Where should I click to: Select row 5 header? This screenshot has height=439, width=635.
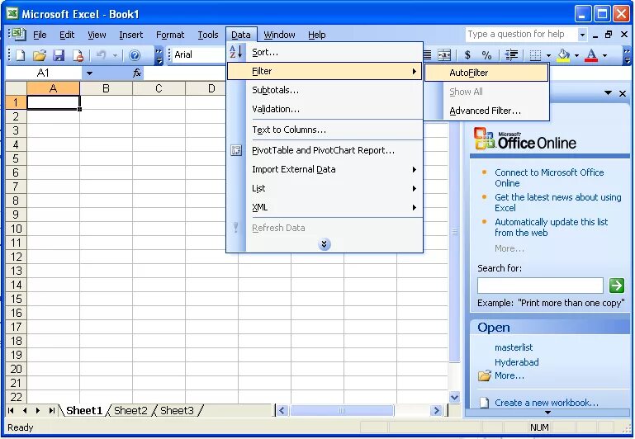[16, 158]
